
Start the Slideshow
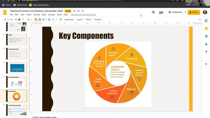click(x=176, y=12)
